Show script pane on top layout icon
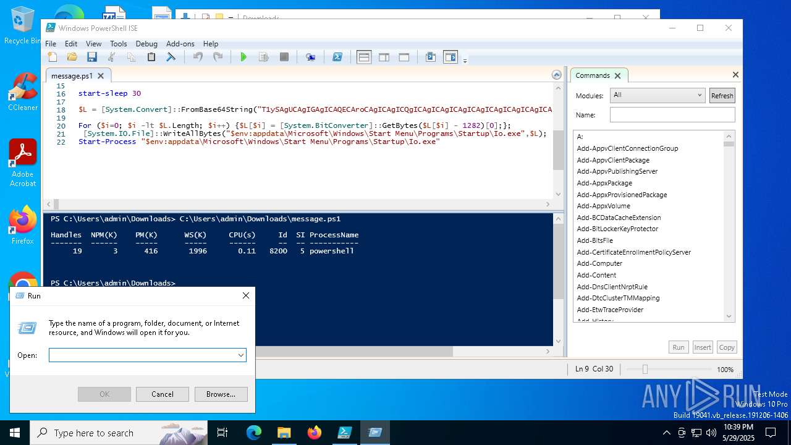Screen dimensions: 791x445 pos(364,57)
